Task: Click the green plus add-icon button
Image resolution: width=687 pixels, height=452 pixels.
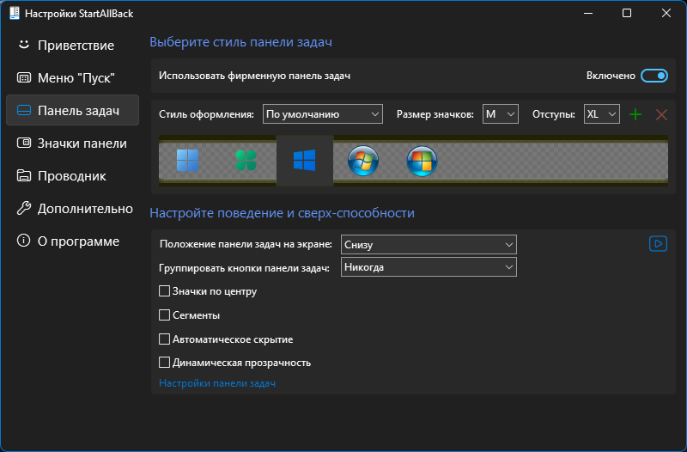Action: [635, 114]
